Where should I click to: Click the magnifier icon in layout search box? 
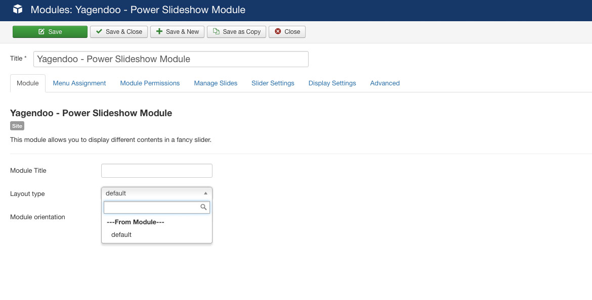pyautogui.click(x=203, y=207)
